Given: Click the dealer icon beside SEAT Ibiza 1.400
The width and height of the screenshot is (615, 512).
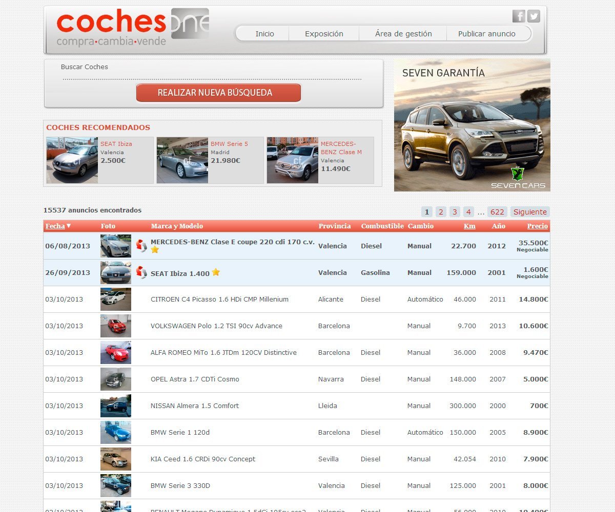Looking at the screenshot, I should coord(141,272).
